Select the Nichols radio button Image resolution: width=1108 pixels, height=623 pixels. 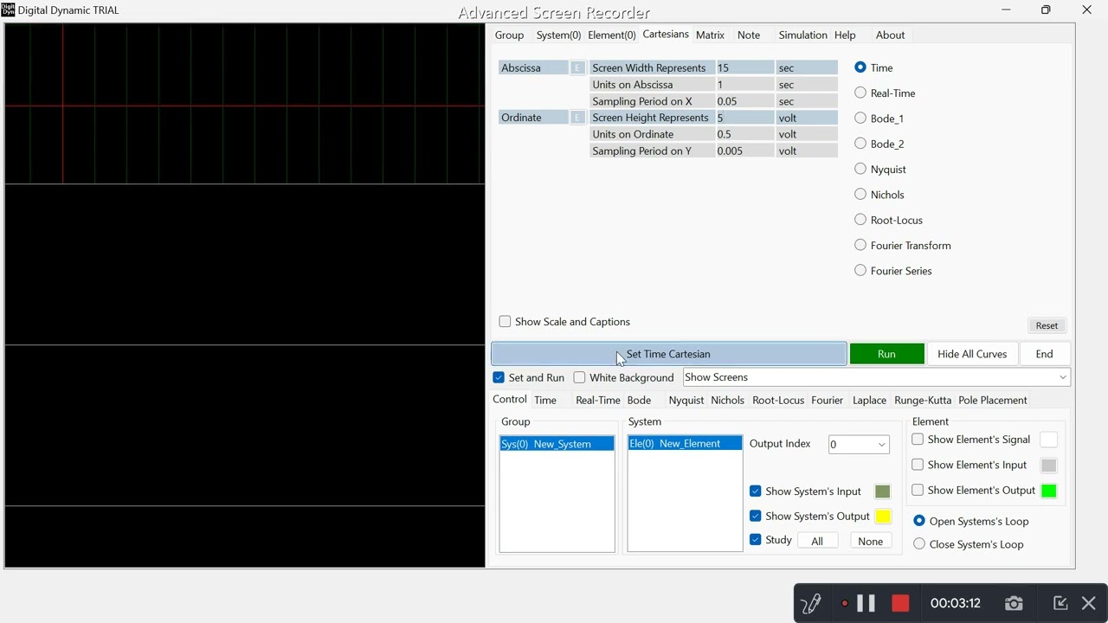pos(860,195)
